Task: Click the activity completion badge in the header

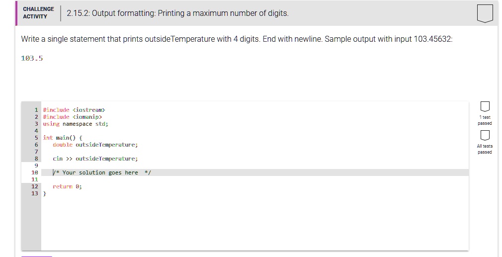Action: [x=485, y=13]
